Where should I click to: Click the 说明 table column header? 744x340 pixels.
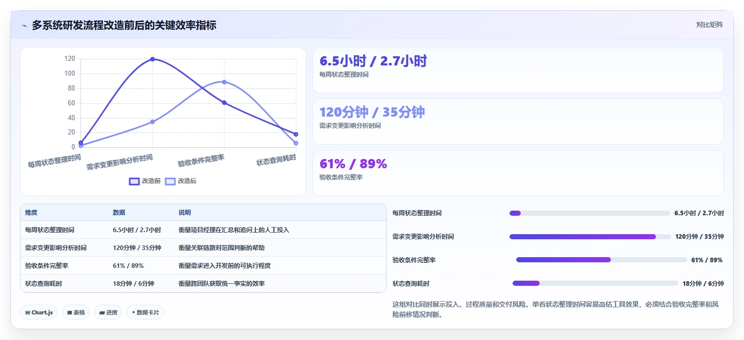click(x=185, y=213)
